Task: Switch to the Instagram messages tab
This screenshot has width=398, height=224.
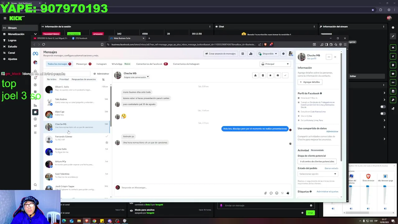Action: click(x=101, y=64)
